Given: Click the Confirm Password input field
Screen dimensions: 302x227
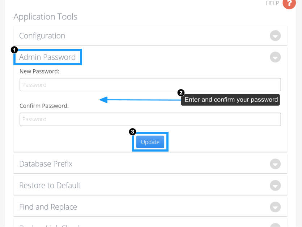Looking at the screenshot, I should [150, 119].
